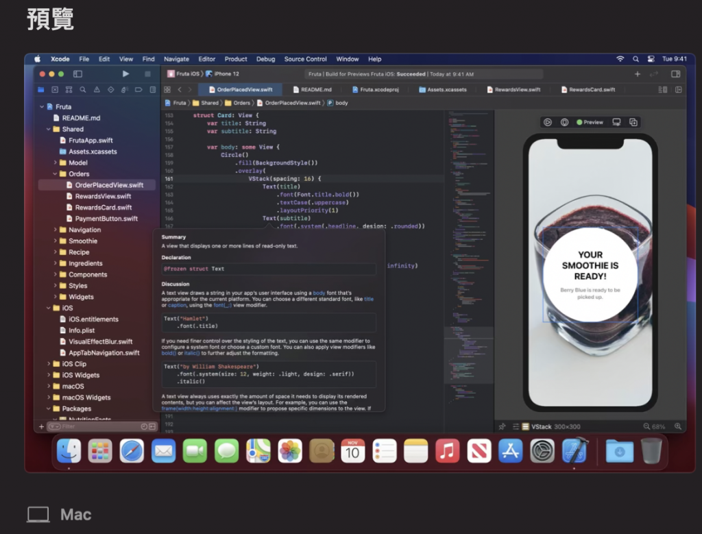Open the Source Control menu

(305, 59)
